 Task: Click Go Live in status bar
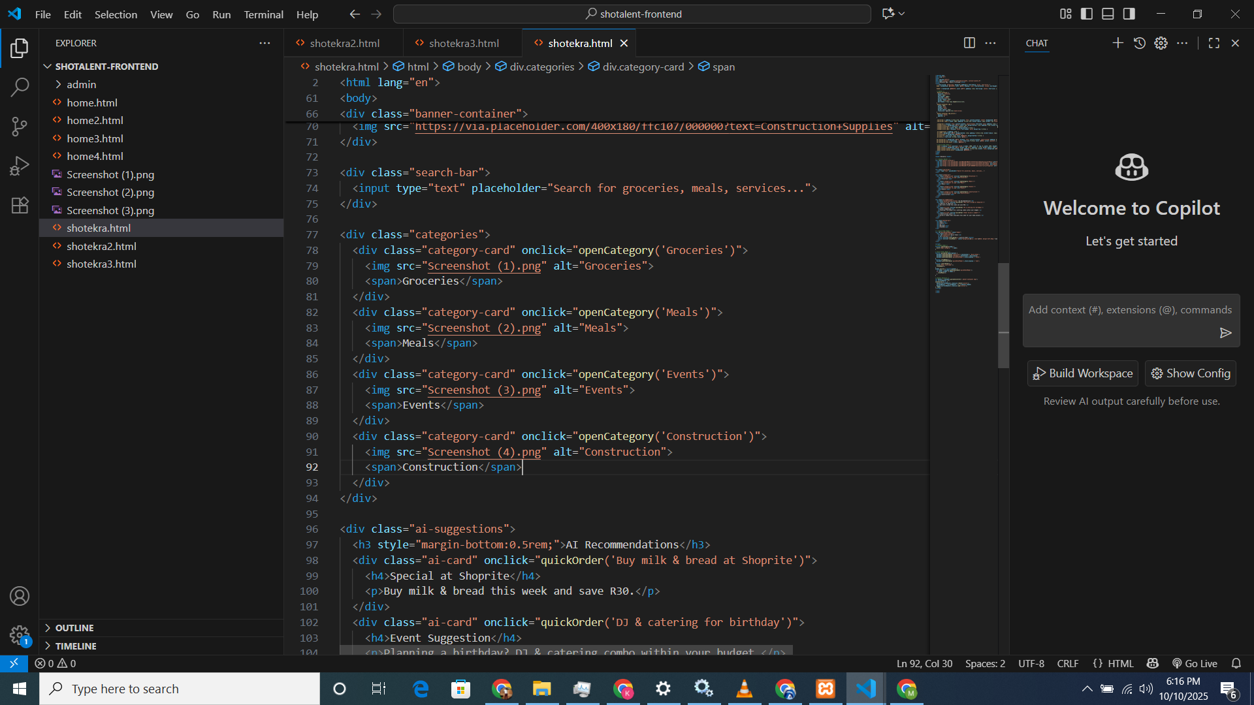pos(1195,663)
